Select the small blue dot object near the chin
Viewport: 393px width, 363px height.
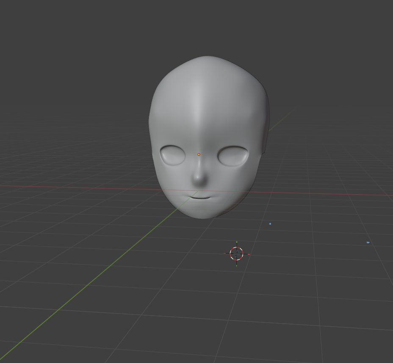[x=270, y=223]
